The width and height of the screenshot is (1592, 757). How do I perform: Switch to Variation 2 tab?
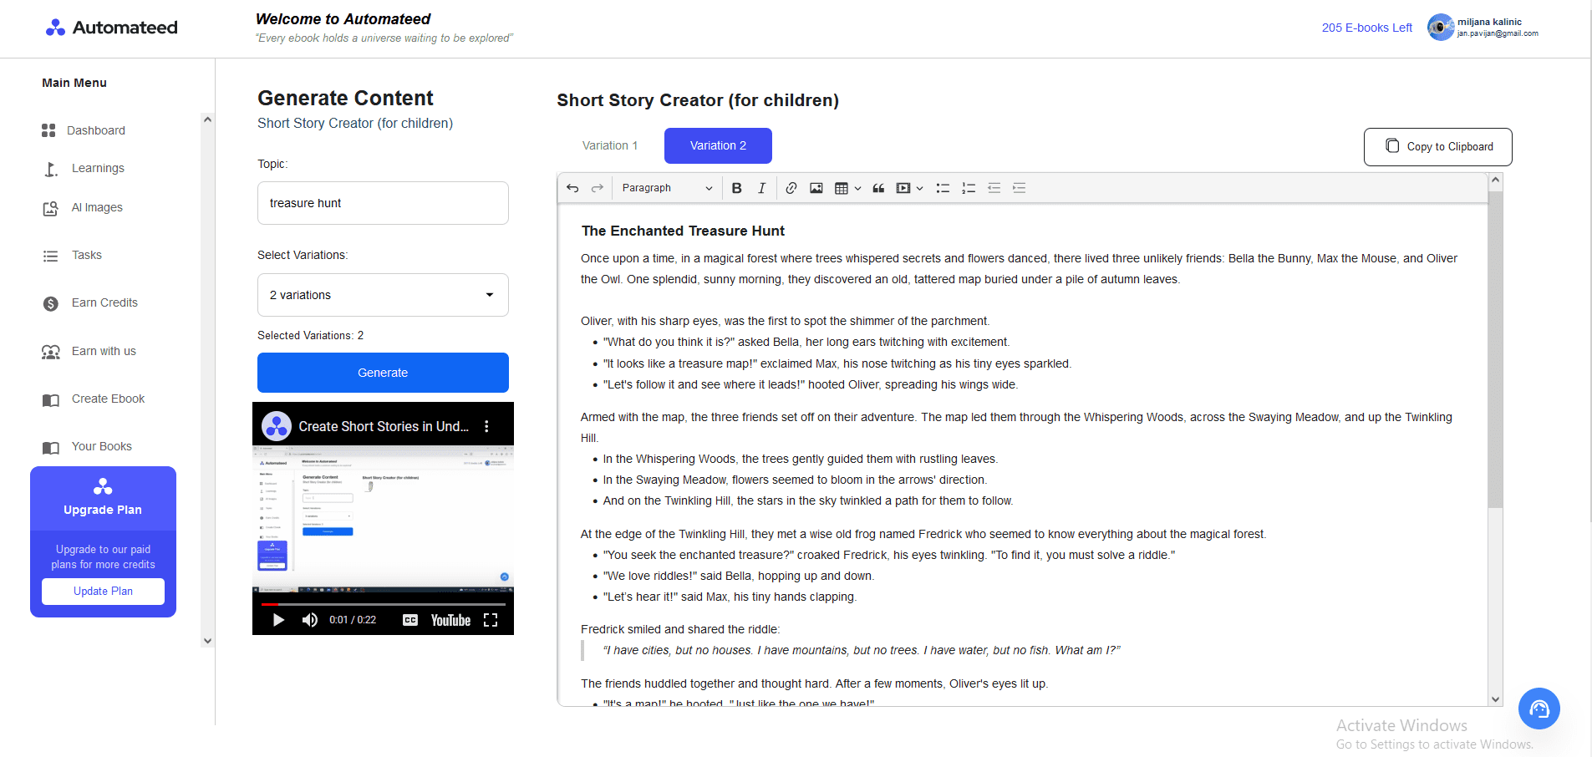(717, 145)
